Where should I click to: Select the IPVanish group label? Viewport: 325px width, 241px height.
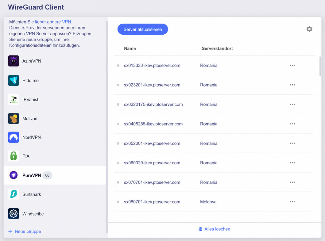[x=31, y=100]
